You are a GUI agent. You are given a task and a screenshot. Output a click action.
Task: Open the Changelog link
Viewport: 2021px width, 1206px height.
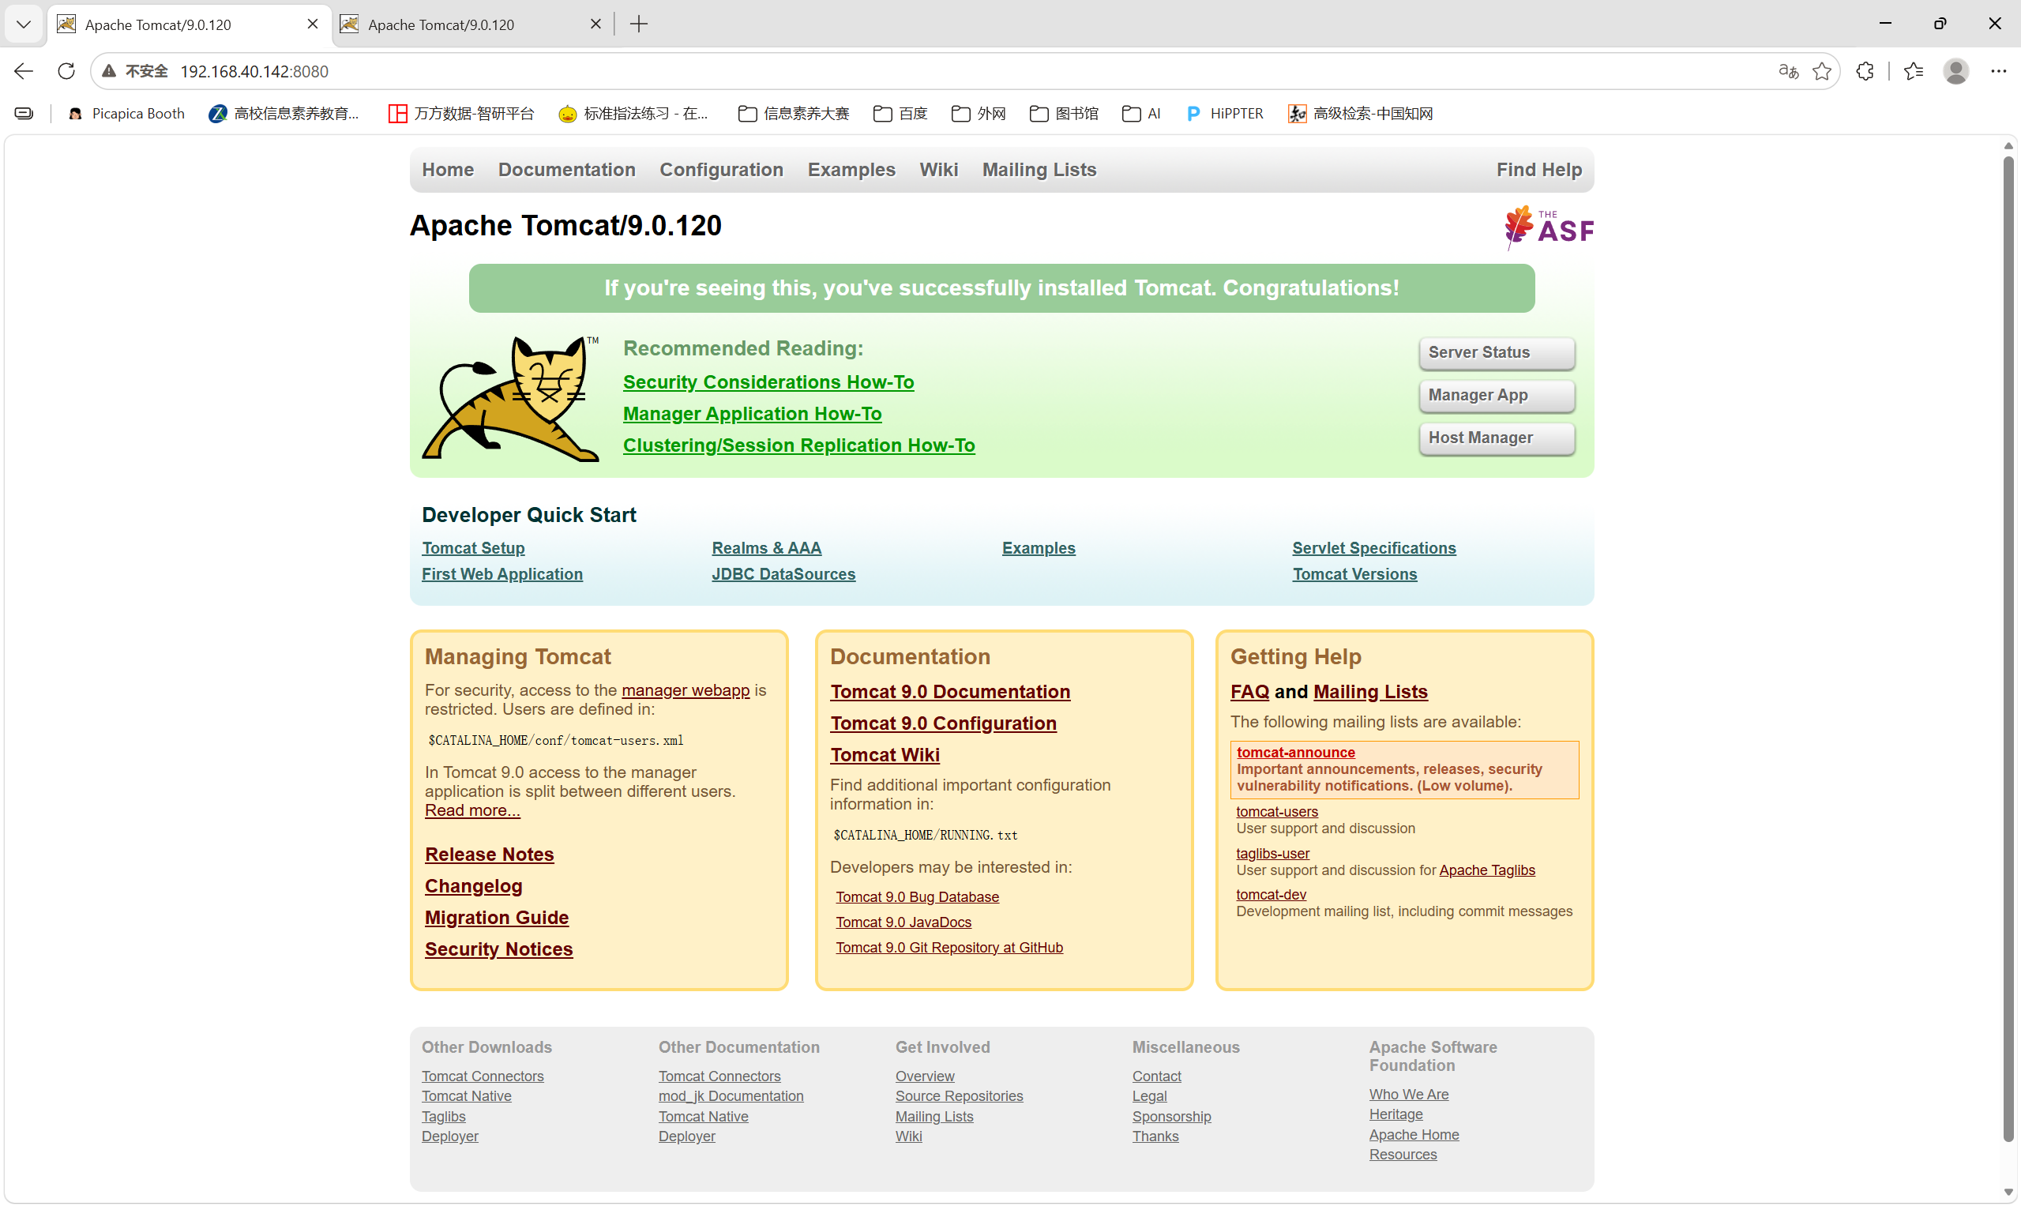[474, 887]
